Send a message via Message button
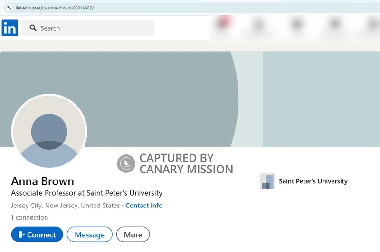Image resolution: width=380 pixels, height=252 pixels. [x=89, y=234]
